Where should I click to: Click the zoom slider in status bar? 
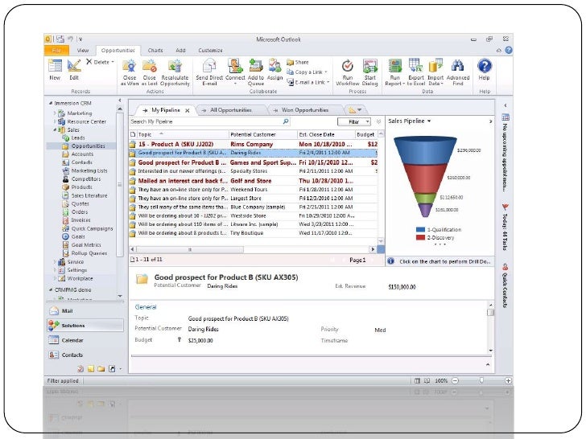[481, 380]
